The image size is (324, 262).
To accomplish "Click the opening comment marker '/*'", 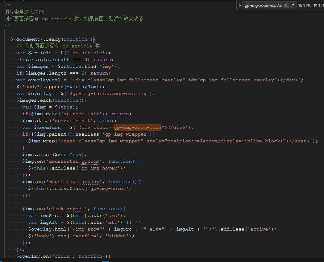I will (7, 5).
